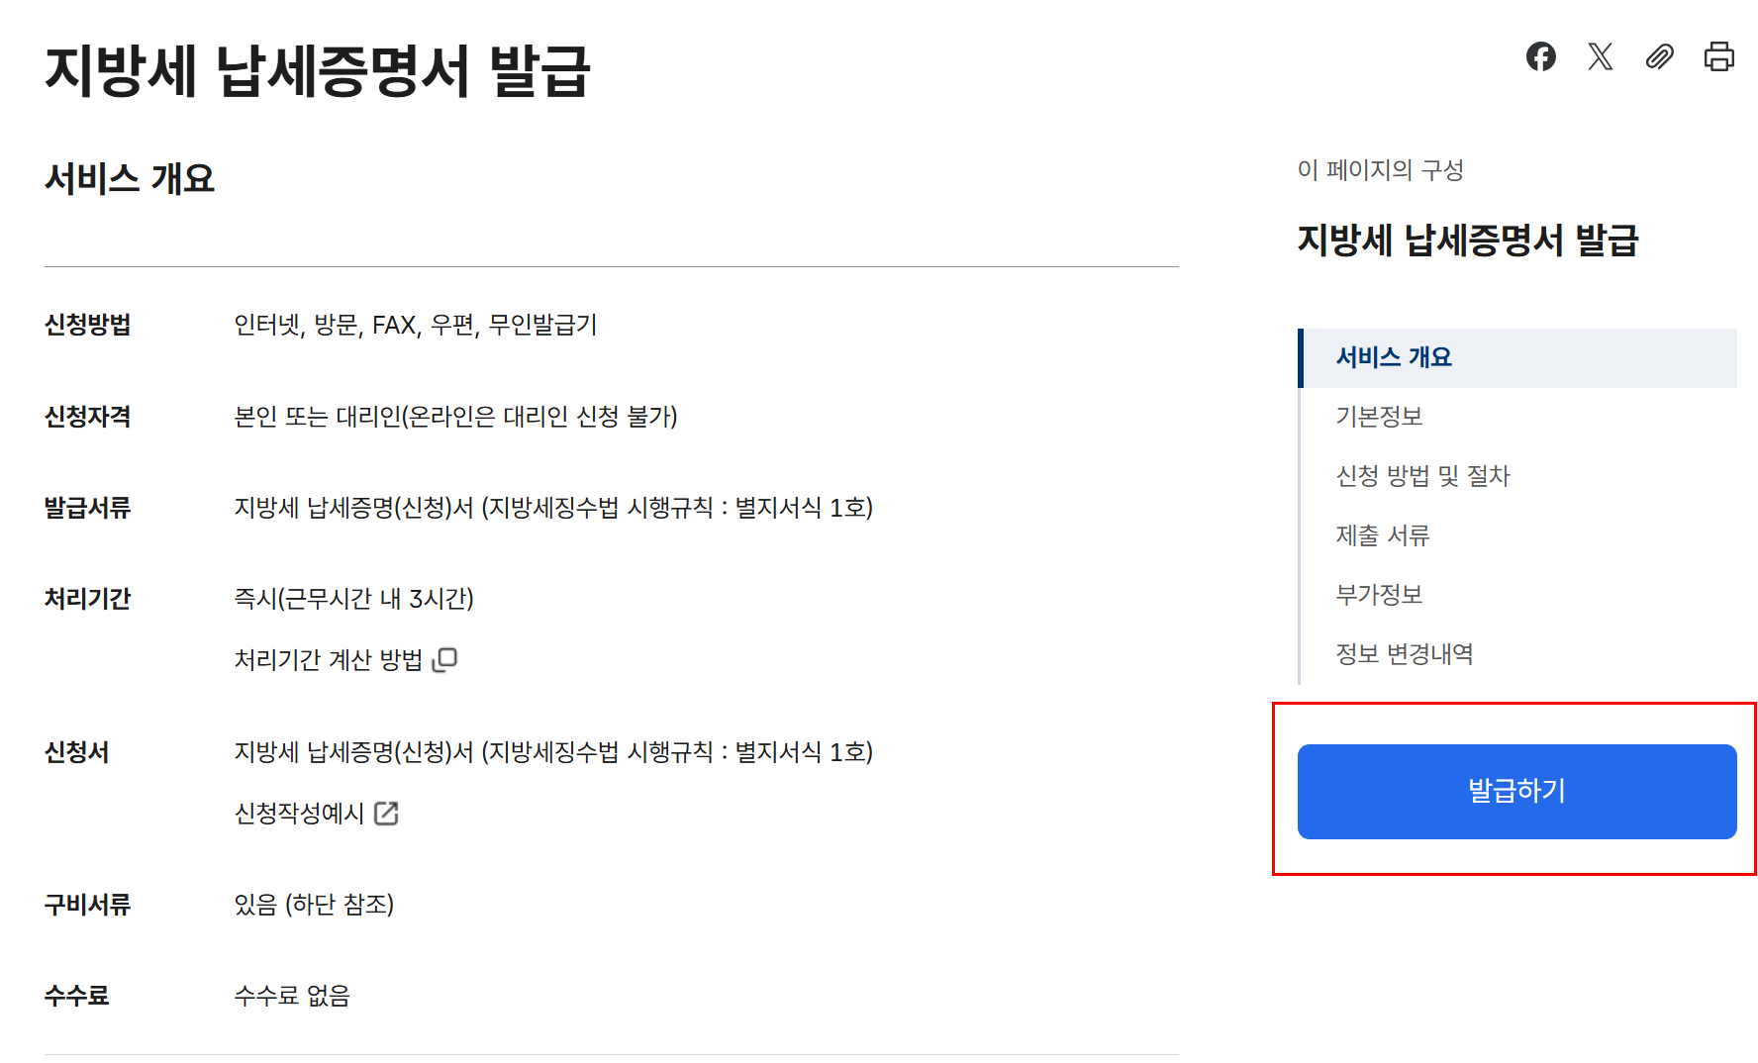Jump to 신청 방법 및 절차 section
The height and width of the screenshot is (1063, 1758).
pos(1422,476)
